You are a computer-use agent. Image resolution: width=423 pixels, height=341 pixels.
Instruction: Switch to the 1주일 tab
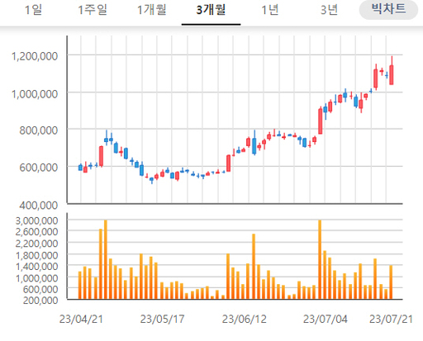(x=93, y=10)
